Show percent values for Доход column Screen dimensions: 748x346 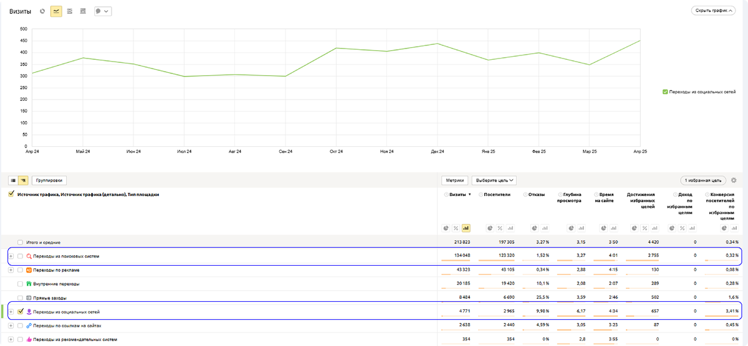(682, 228)
